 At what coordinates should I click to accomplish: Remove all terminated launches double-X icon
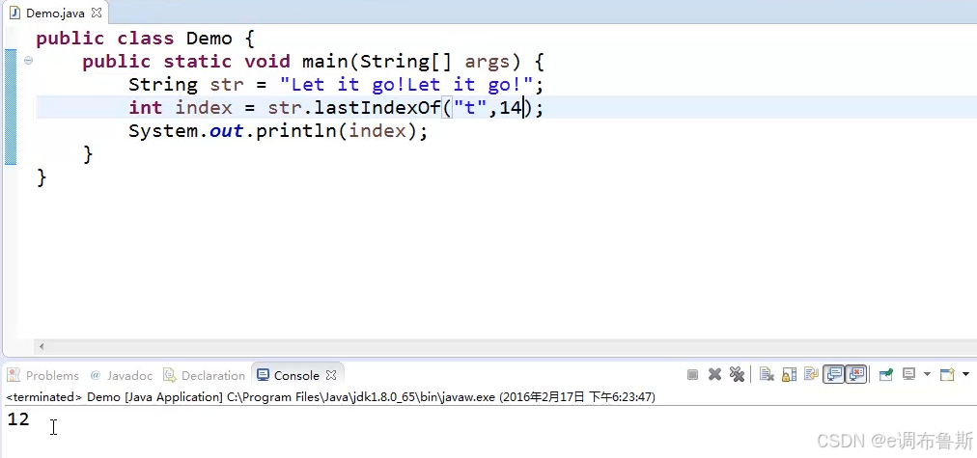click(x=737, y=375)
